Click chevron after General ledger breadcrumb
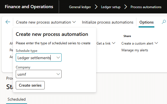 point(96,7)
